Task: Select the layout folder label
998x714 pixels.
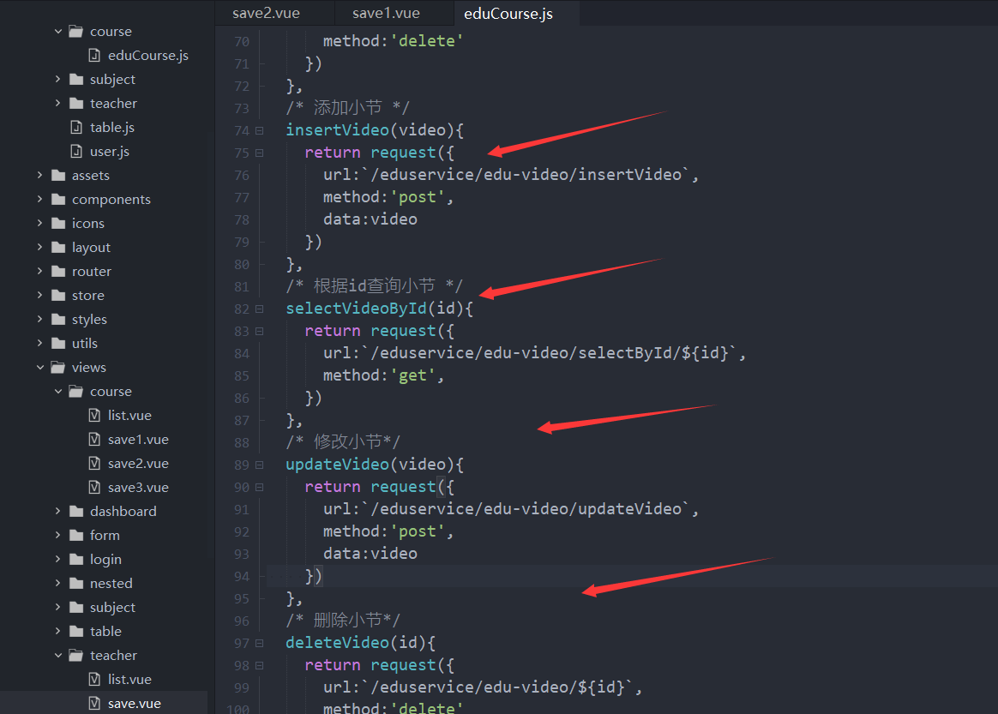Action: point(91,248)
